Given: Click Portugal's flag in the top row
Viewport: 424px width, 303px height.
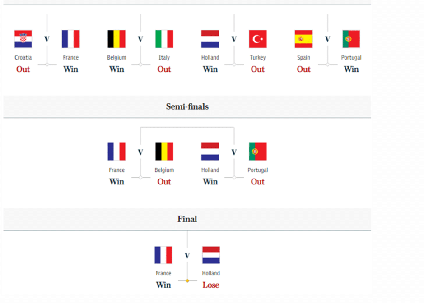Looking at the screenshot, I should click(x=351, y=39).
